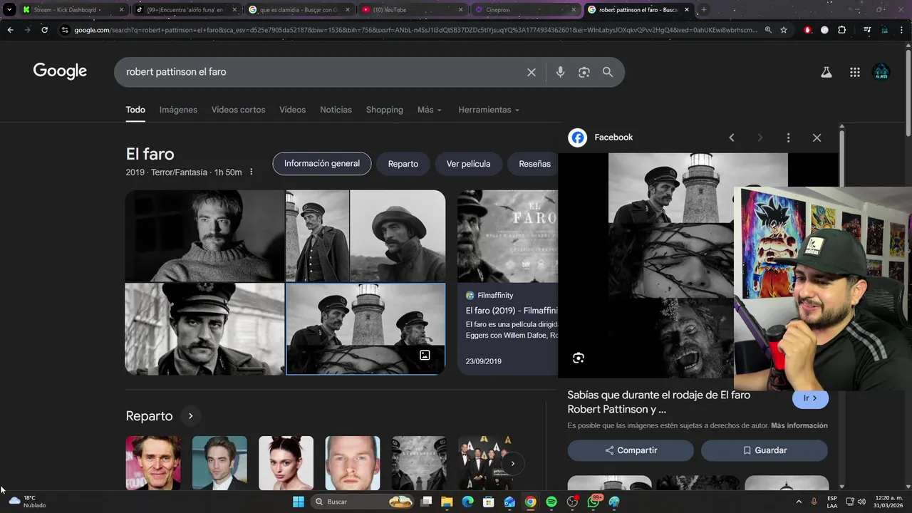Open Task View on the taskbar
Screen dimensions: 912x513
pos(426,502)
